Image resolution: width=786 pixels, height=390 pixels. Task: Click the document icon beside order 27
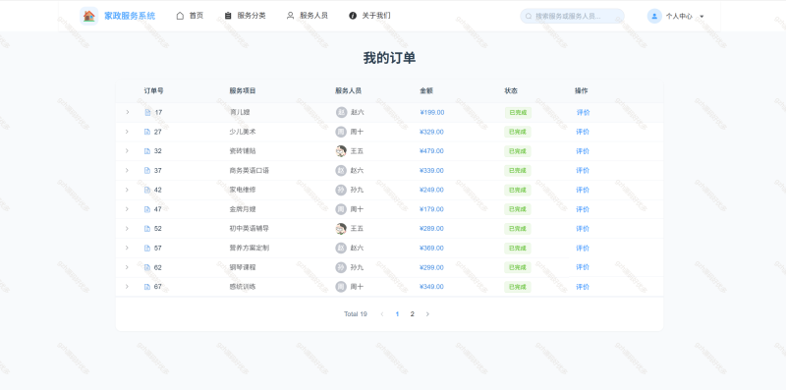(146, 132)
